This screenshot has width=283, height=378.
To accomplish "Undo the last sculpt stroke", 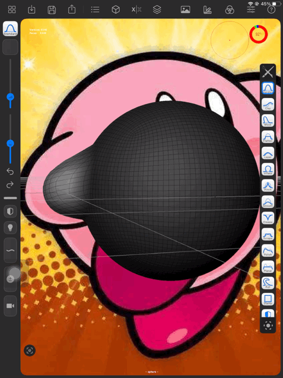I will [x=10, y=171].
